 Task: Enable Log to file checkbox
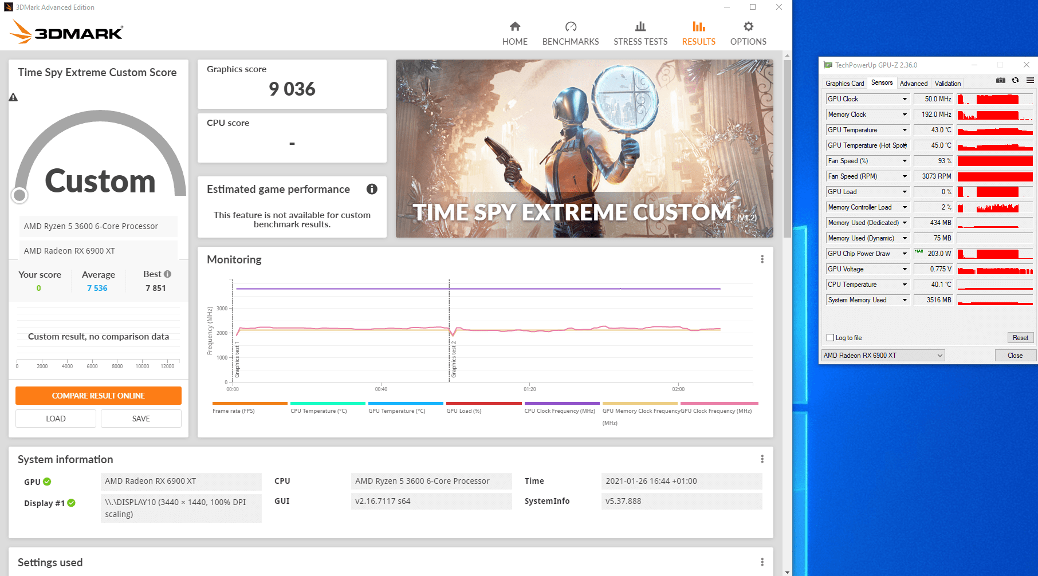[x=830, y=338]
